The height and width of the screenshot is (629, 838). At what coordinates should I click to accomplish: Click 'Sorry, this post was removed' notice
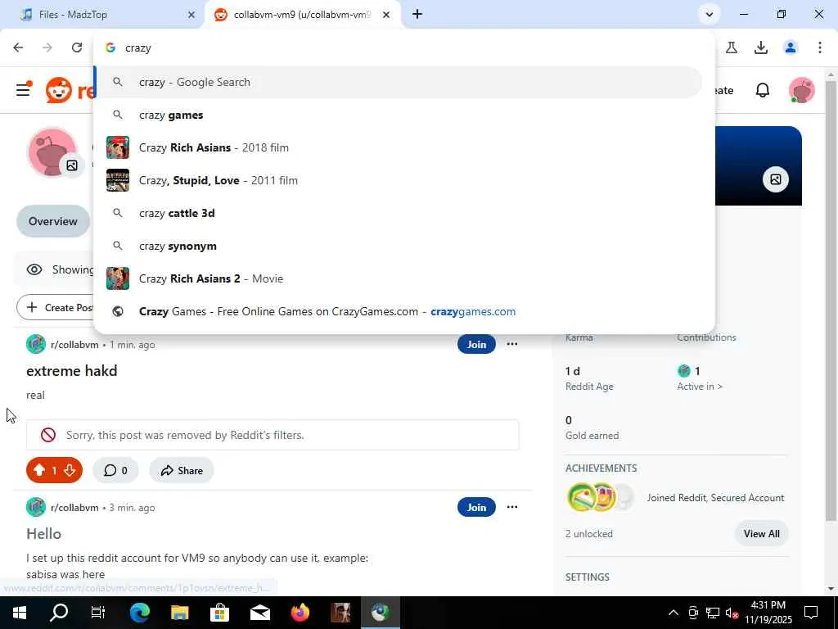[x=273, y=435]
